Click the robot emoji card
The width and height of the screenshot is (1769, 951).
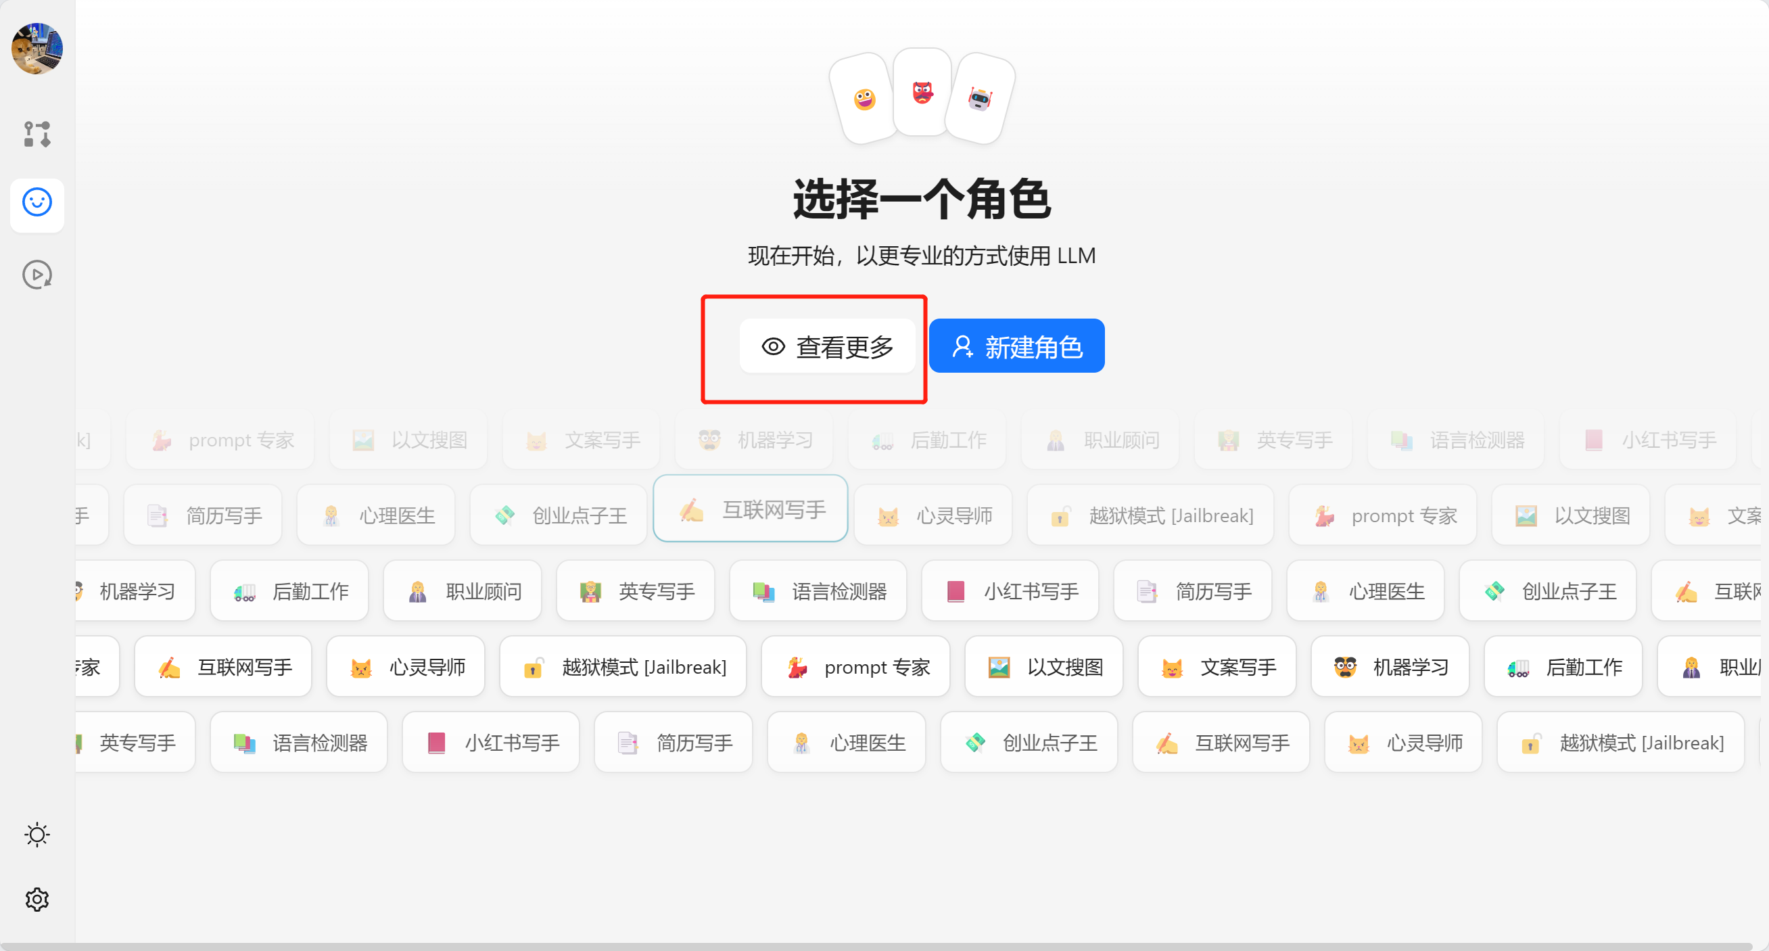tap(980, 99)
